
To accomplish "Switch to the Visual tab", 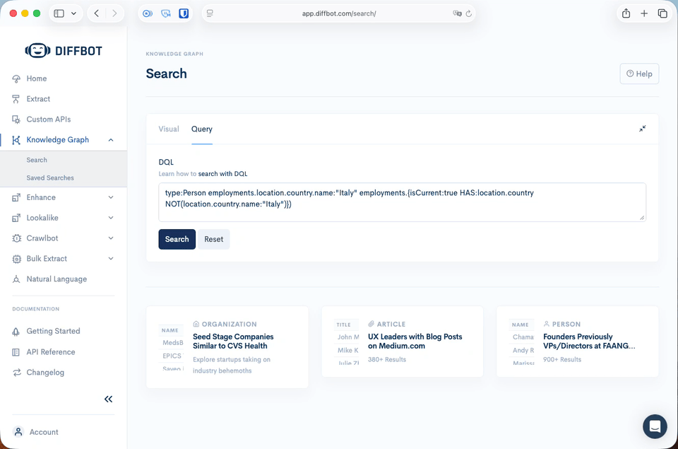I will tap(169, 129).
